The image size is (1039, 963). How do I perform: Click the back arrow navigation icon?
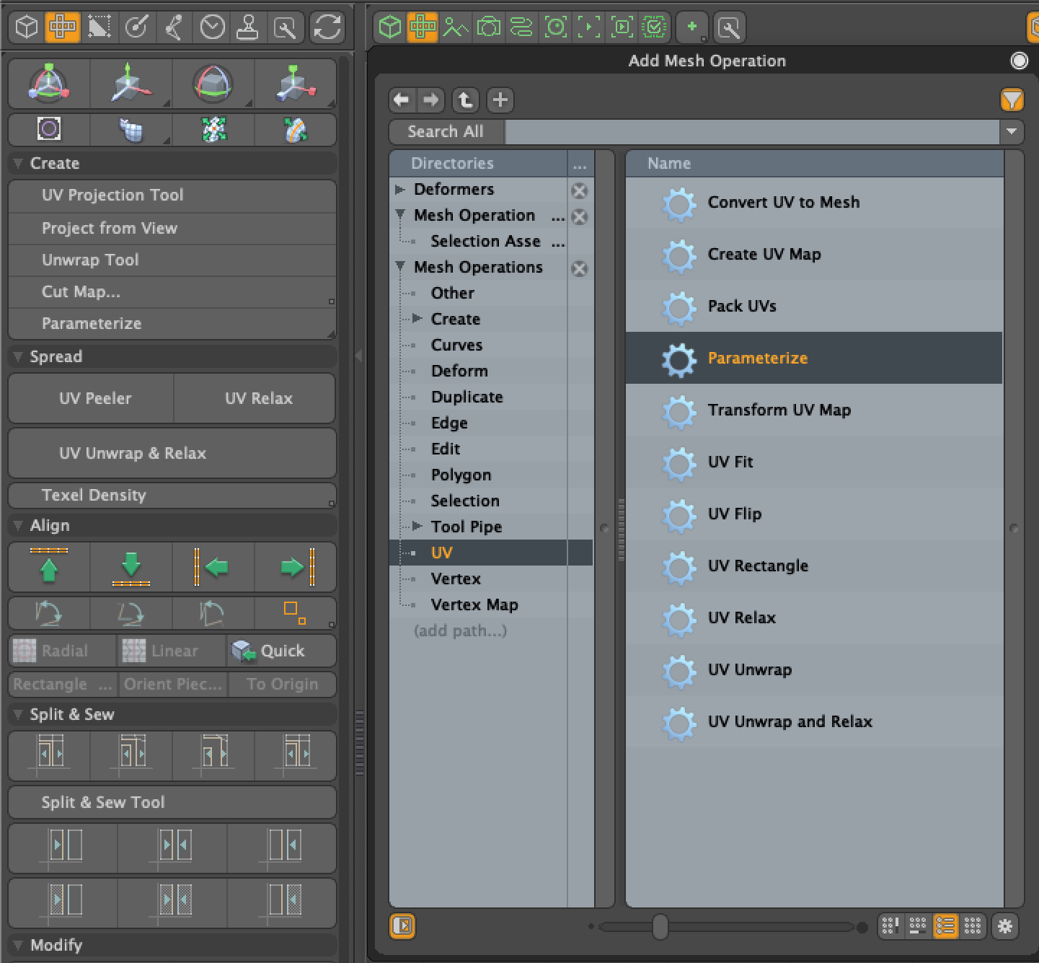tap(402, 100)
